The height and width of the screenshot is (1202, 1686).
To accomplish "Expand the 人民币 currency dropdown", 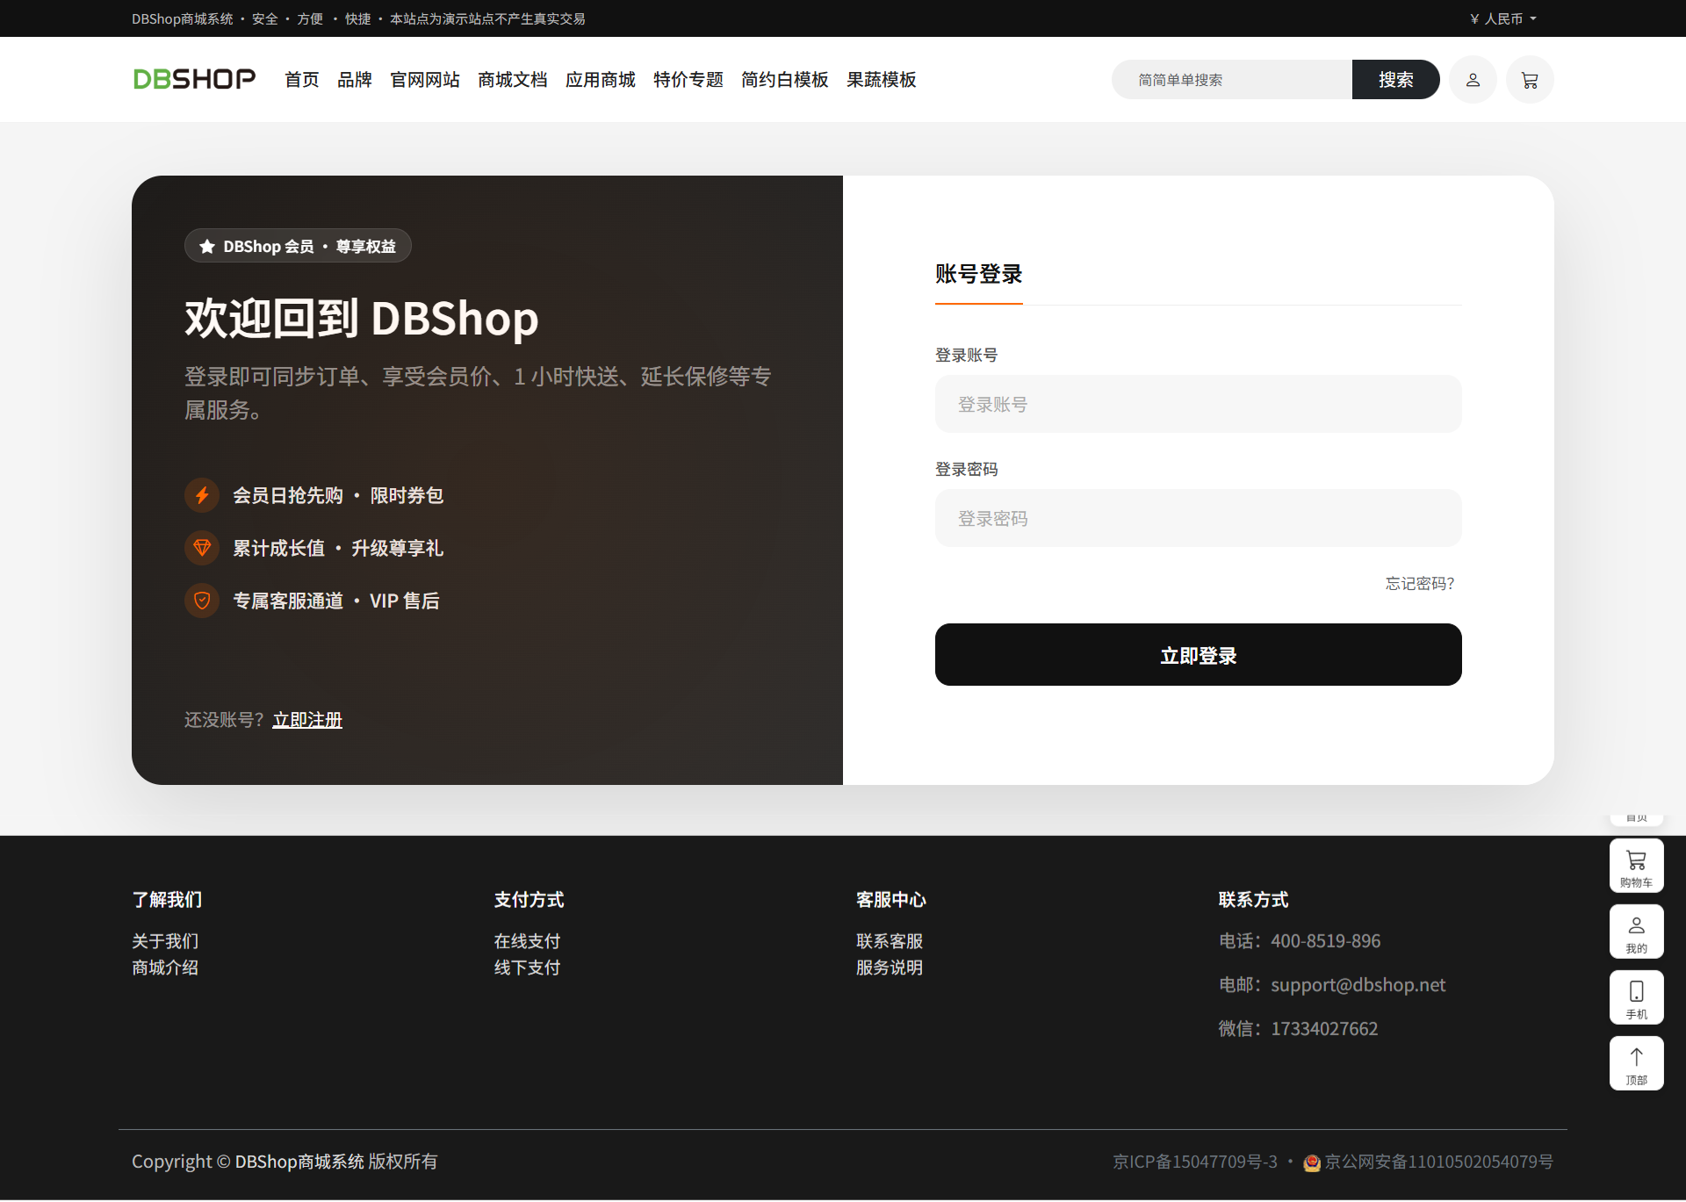I will click(x=1503, y=18).
